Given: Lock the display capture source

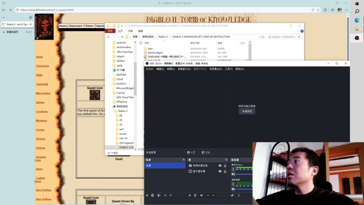Looking at the screenshot, I should click(x=225, y=171).
